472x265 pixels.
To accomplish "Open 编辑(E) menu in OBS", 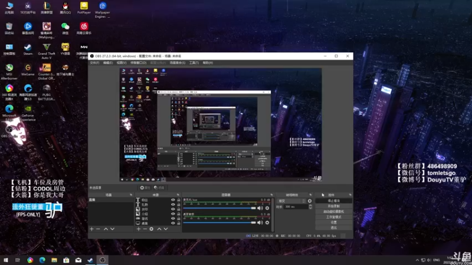I will click(108, 63).
